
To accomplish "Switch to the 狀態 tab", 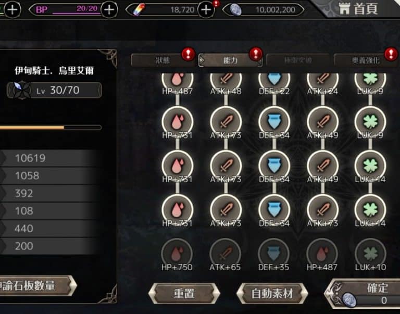I will pyautogui.click(x=162, y=60).
